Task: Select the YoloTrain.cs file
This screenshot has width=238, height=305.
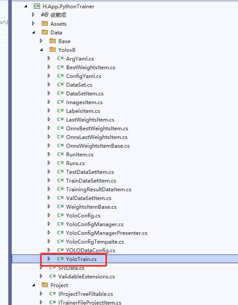Action: pos(81,259)
